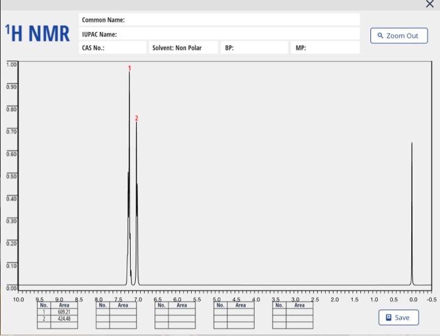Click the area value 424.48
Screen dimensions: 440x336
tap(64, 318)
